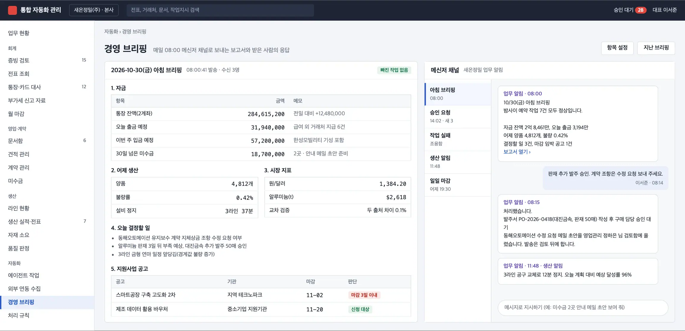The height and width of the screenshot is (331, 685).
Task: Open 생산 실적·전표 in the sidebar
Action: tap(47, 221)
